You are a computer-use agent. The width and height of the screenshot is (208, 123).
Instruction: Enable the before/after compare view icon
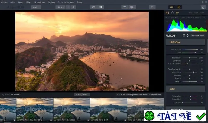[101, 7]
